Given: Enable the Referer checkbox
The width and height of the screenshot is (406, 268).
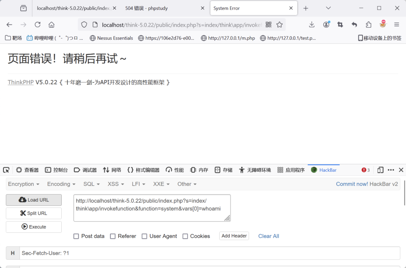Looking at the screenshot, I should pos(113,236).
